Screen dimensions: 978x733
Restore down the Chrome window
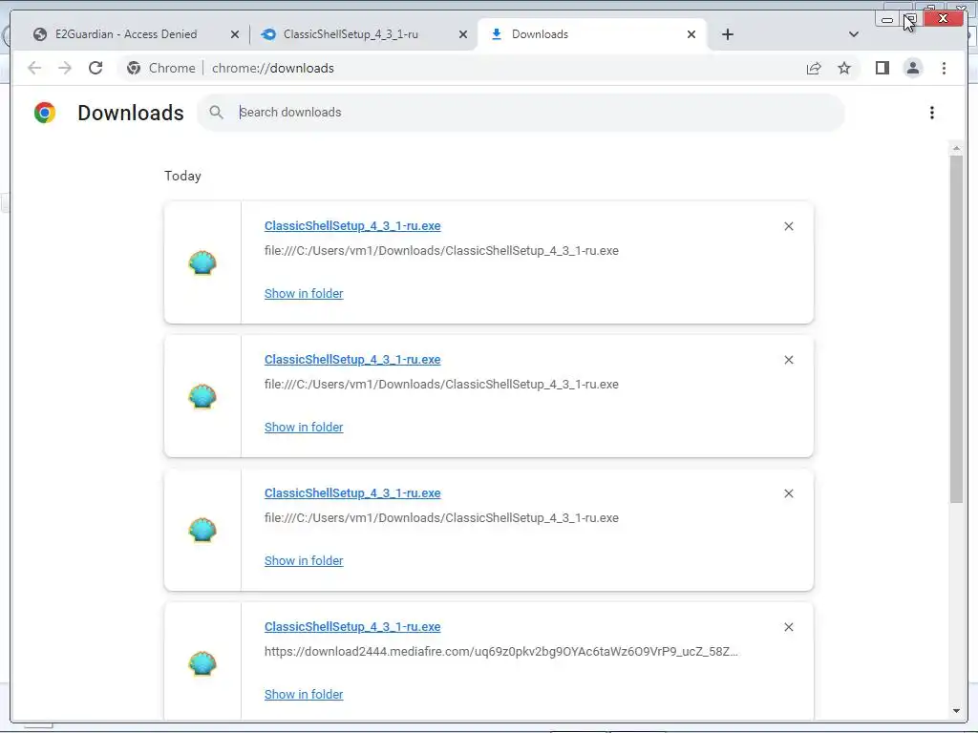click(x=910, y=19)
